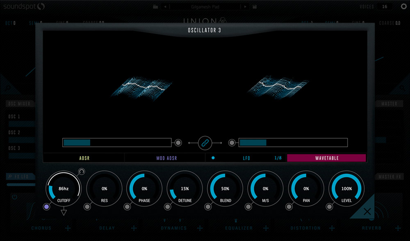Image resolution: width=410 pixels, height=241 pixels.
Task: Open settings with the gear icon
Action: click(403, 7)
